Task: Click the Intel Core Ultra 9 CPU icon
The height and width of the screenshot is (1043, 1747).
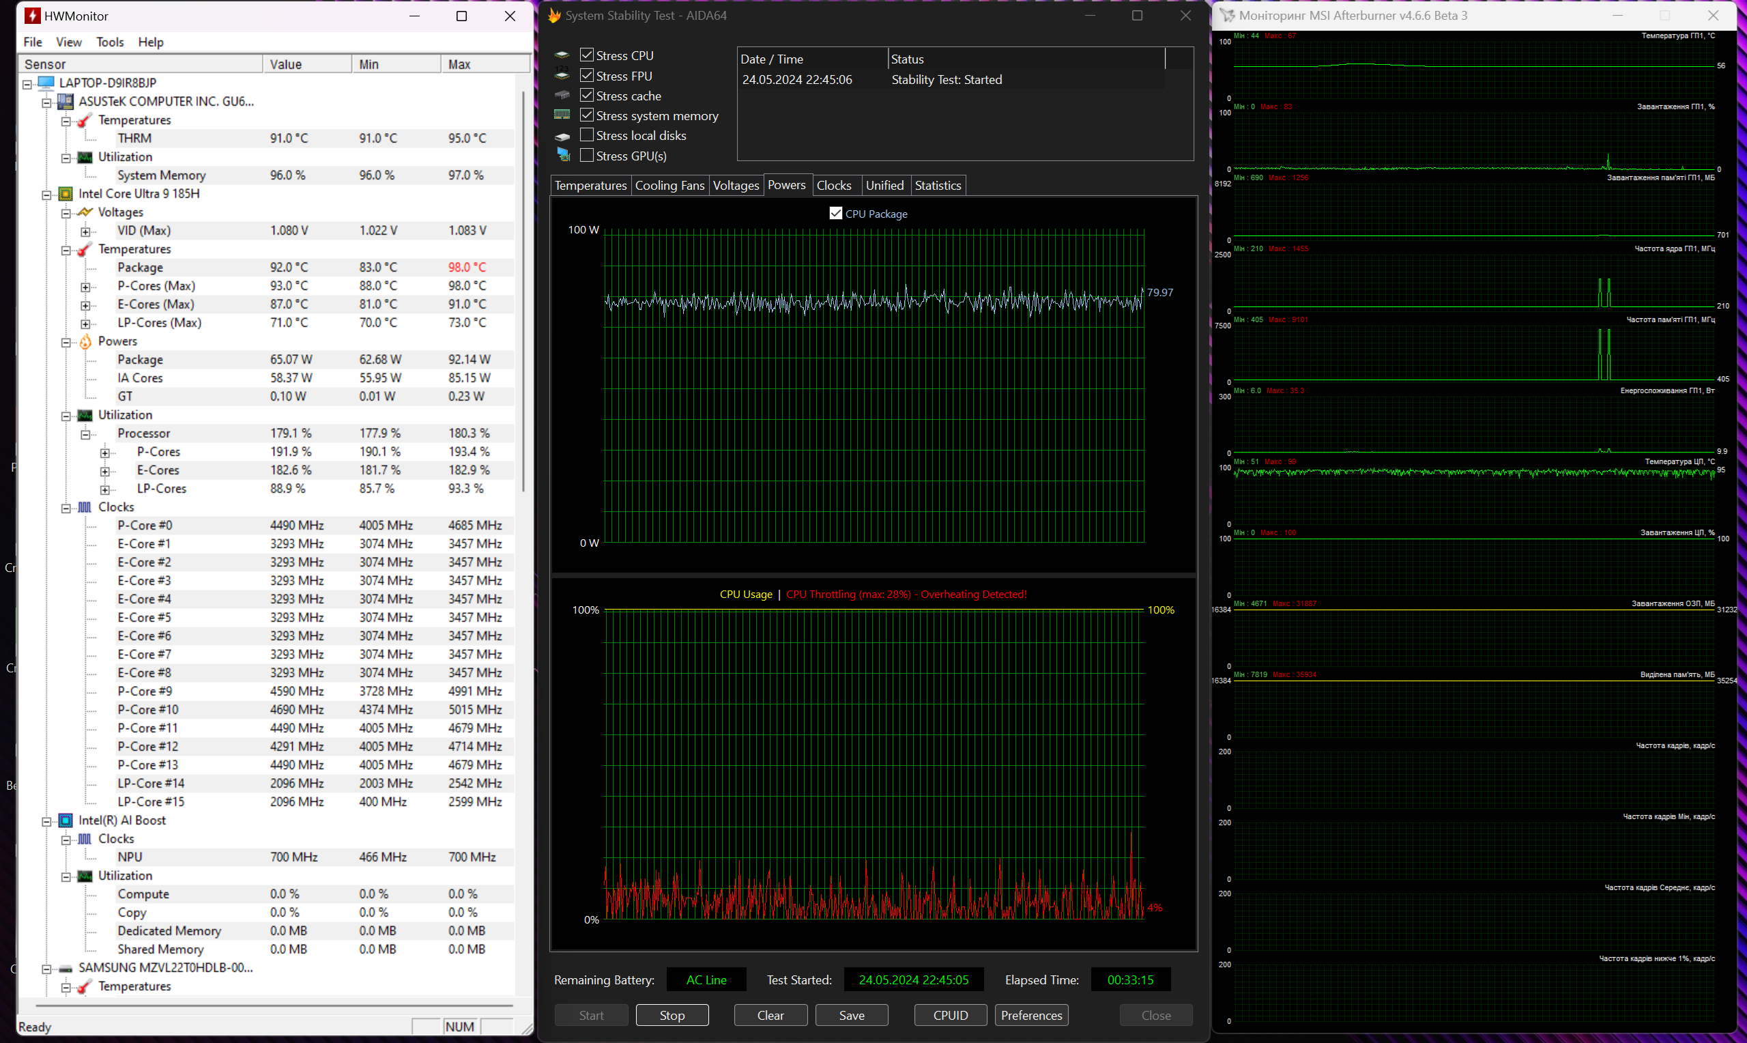Action: (66, 194)
